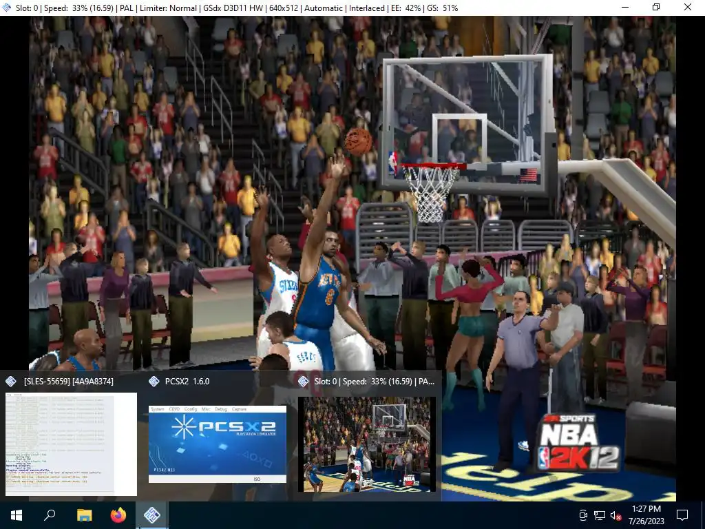Click the icon beside the 'PCSX2 1.6.0' preview title

[x=154, y=382]
